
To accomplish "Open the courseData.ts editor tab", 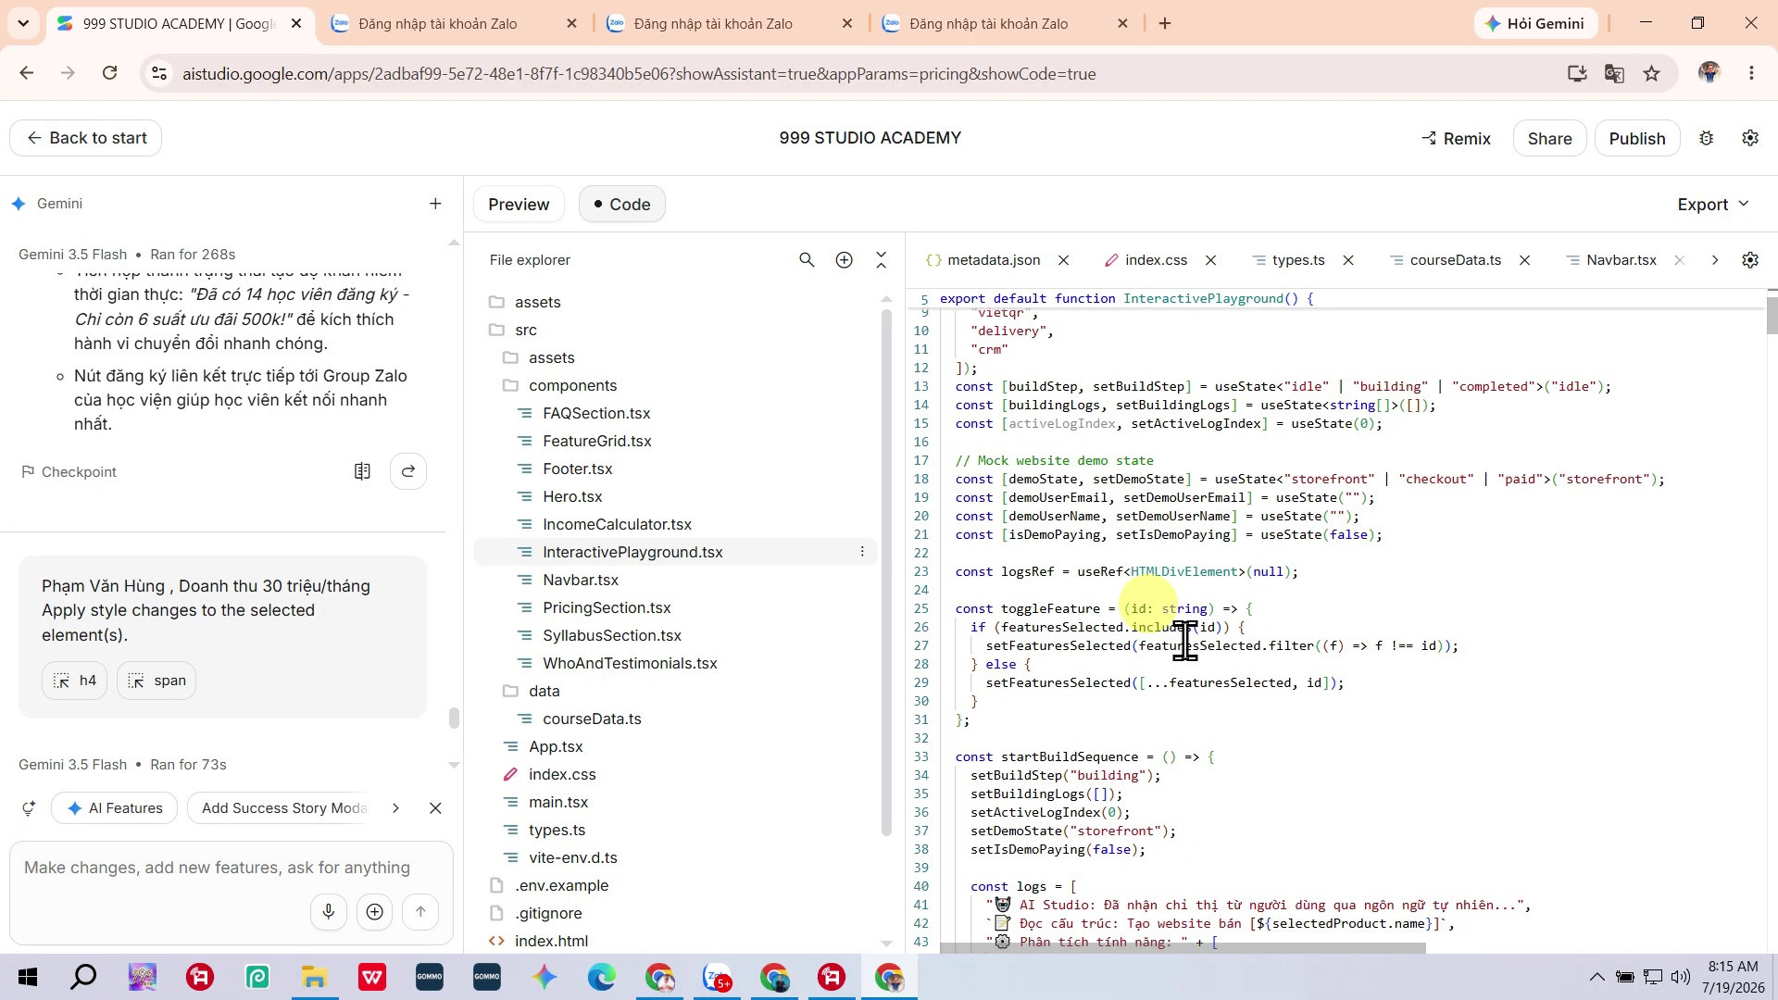I will coord(1455,260).
